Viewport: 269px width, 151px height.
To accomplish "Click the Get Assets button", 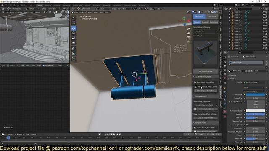I will [x=199, y=16].
